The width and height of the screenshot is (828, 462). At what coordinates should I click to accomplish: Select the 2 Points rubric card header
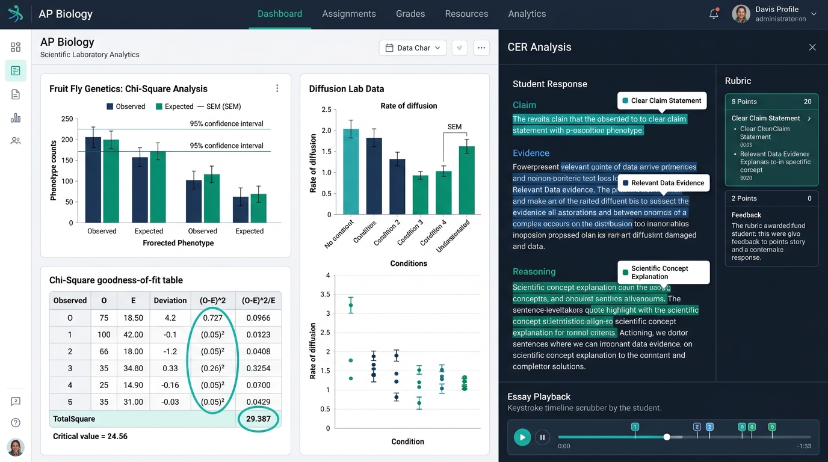tap(771, 199)
